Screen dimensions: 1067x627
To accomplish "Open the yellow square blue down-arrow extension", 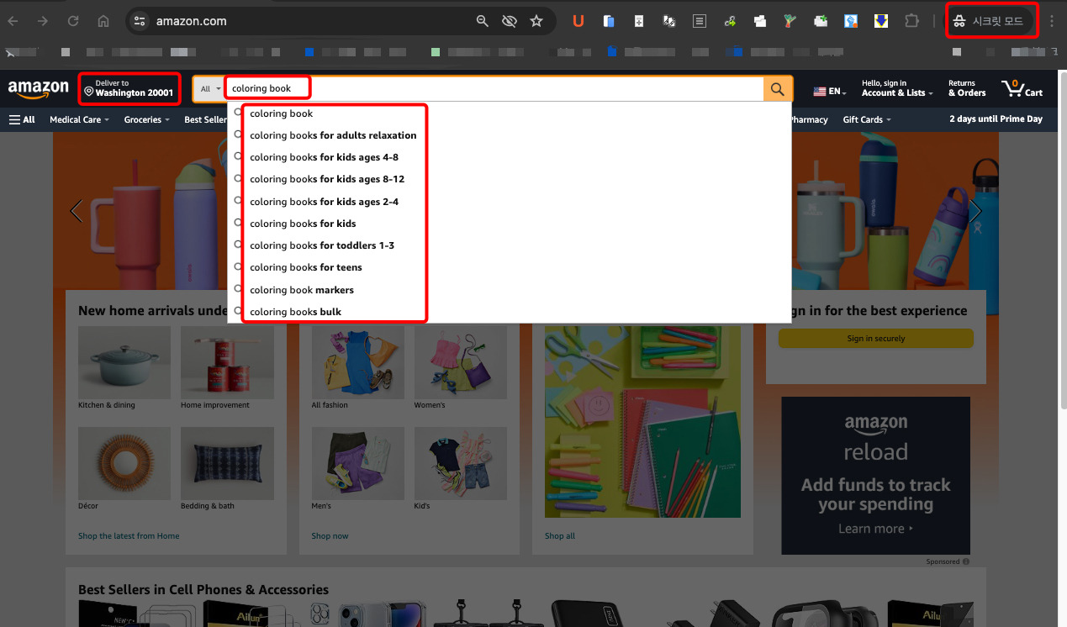I will pyautogui.click(x=881, y=21).
